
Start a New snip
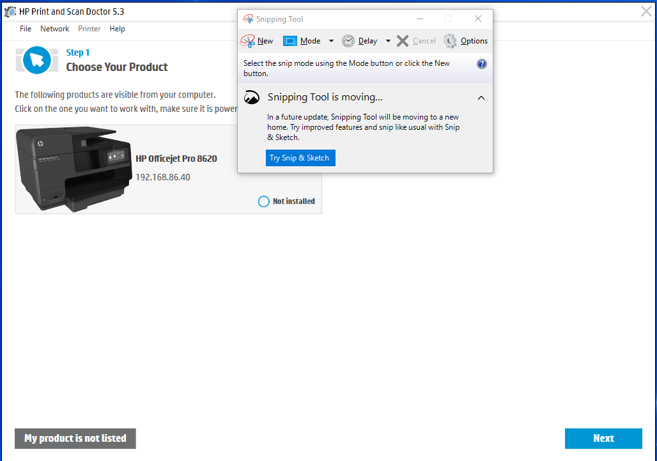click(x=257, y=41)
